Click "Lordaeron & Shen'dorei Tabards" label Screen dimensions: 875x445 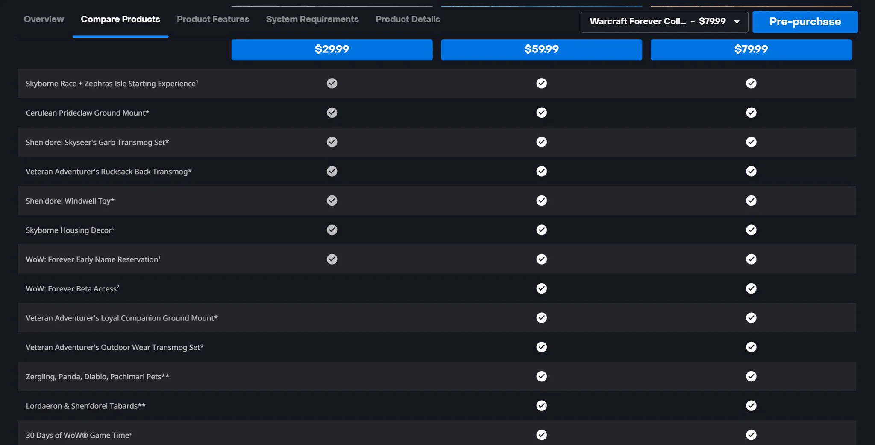point(85,406)
